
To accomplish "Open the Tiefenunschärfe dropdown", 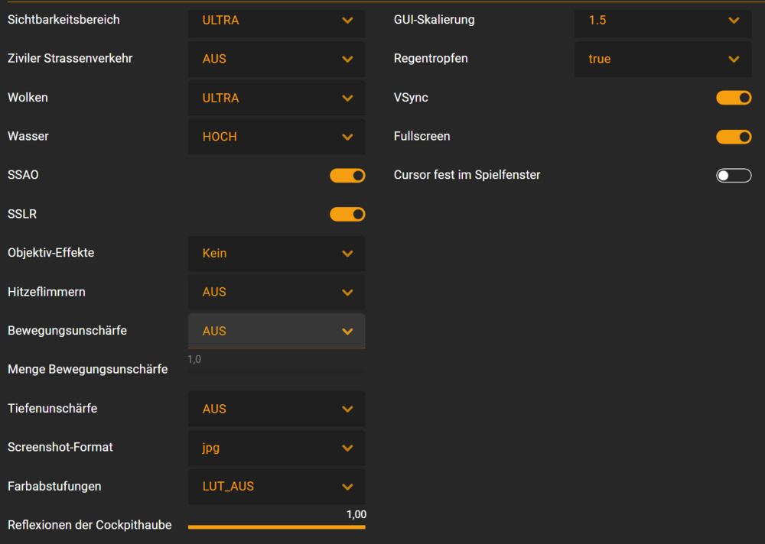I will coord(276,409).
